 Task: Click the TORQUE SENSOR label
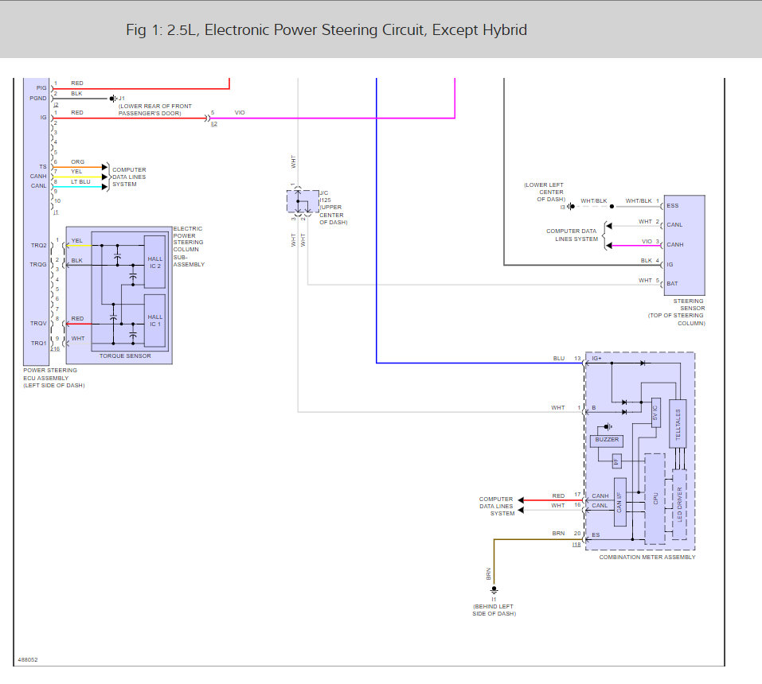click(x=125, y=356)
